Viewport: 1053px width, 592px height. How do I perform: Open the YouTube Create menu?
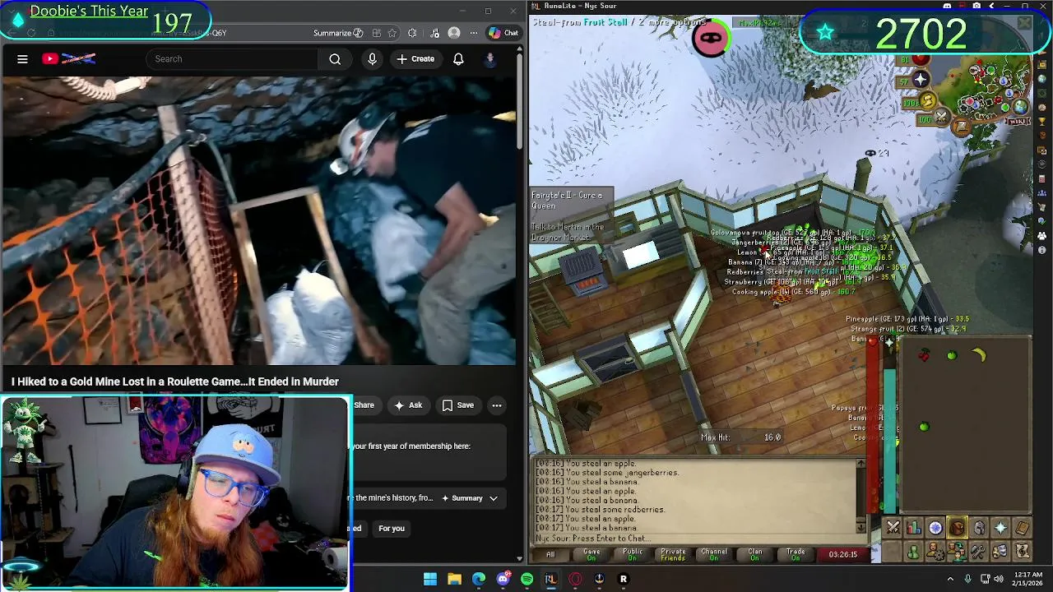point(415,58)
